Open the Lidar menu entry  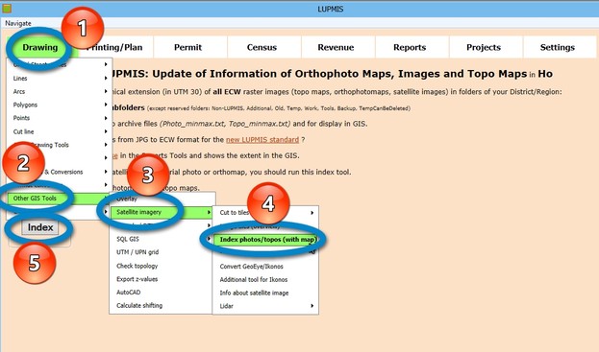click(x=227, y=306)
